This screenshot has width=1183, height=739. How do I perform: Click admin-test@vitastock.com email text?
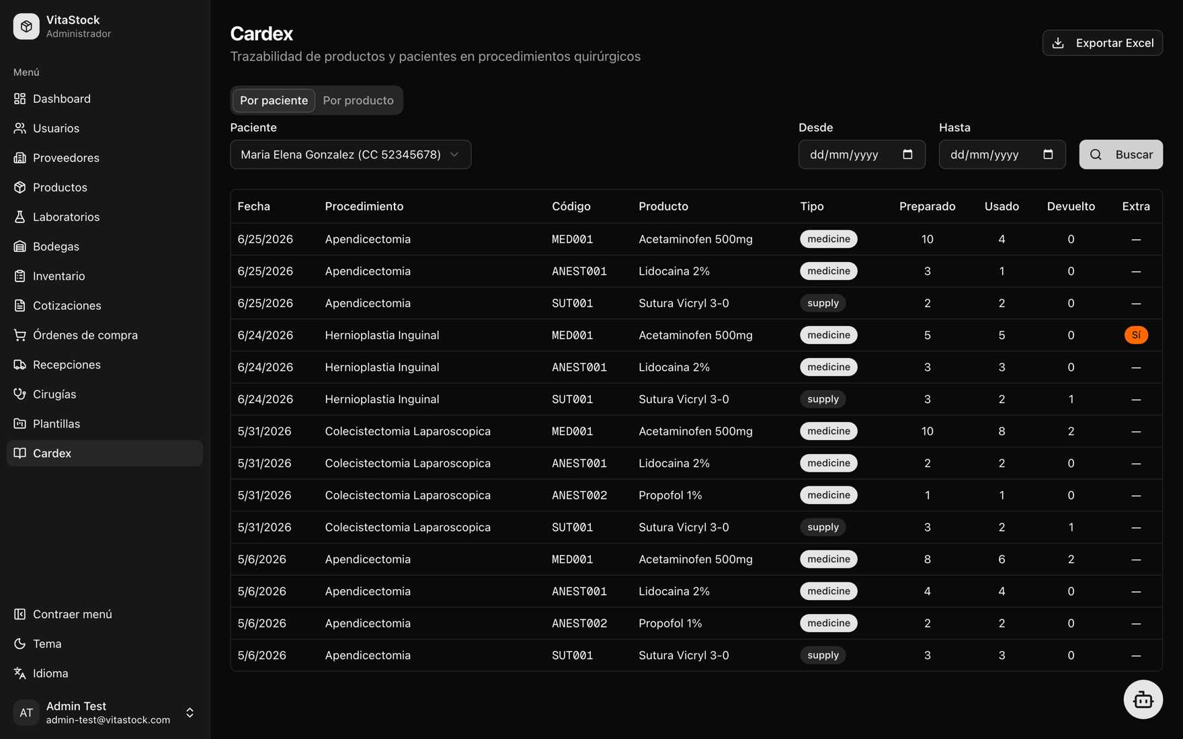coord(108,720)
